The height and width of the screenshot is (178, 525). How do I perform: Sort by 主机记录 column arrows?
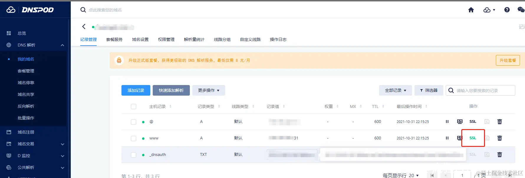tap(170, 106)
